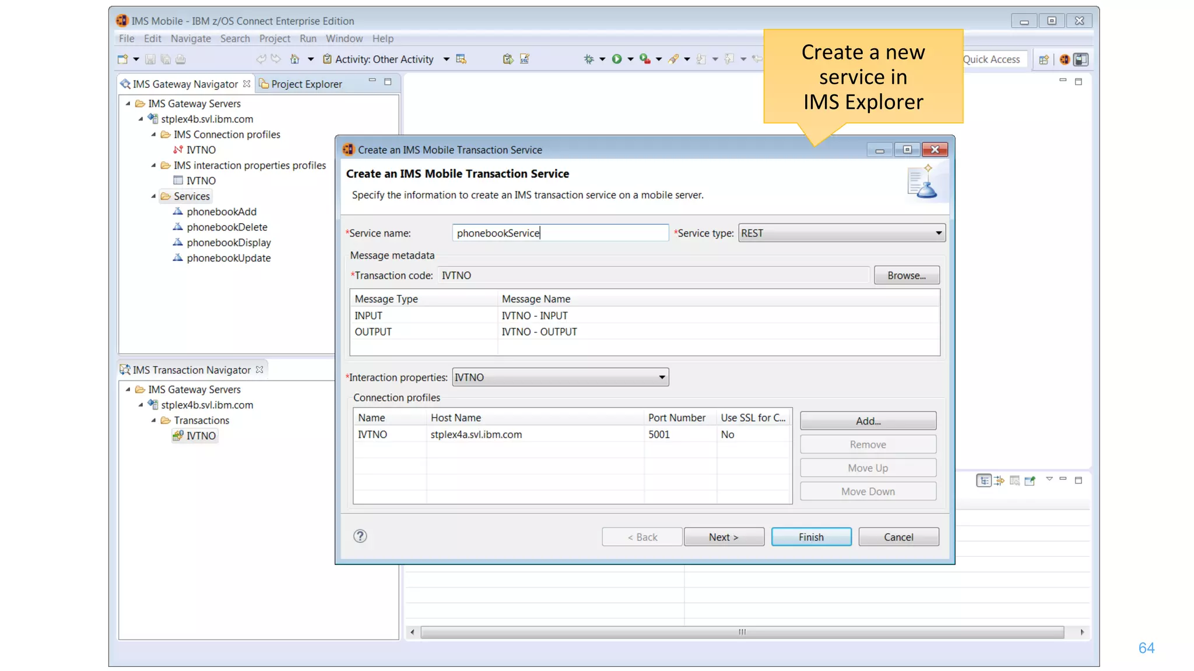Click the Finish button
Image resolution: width=1194 pixels, height=671 pixels.
click(811, 536)
